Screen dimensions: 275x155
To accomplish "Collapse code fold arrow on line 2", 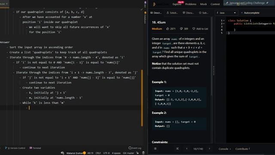I will (224, 24).
